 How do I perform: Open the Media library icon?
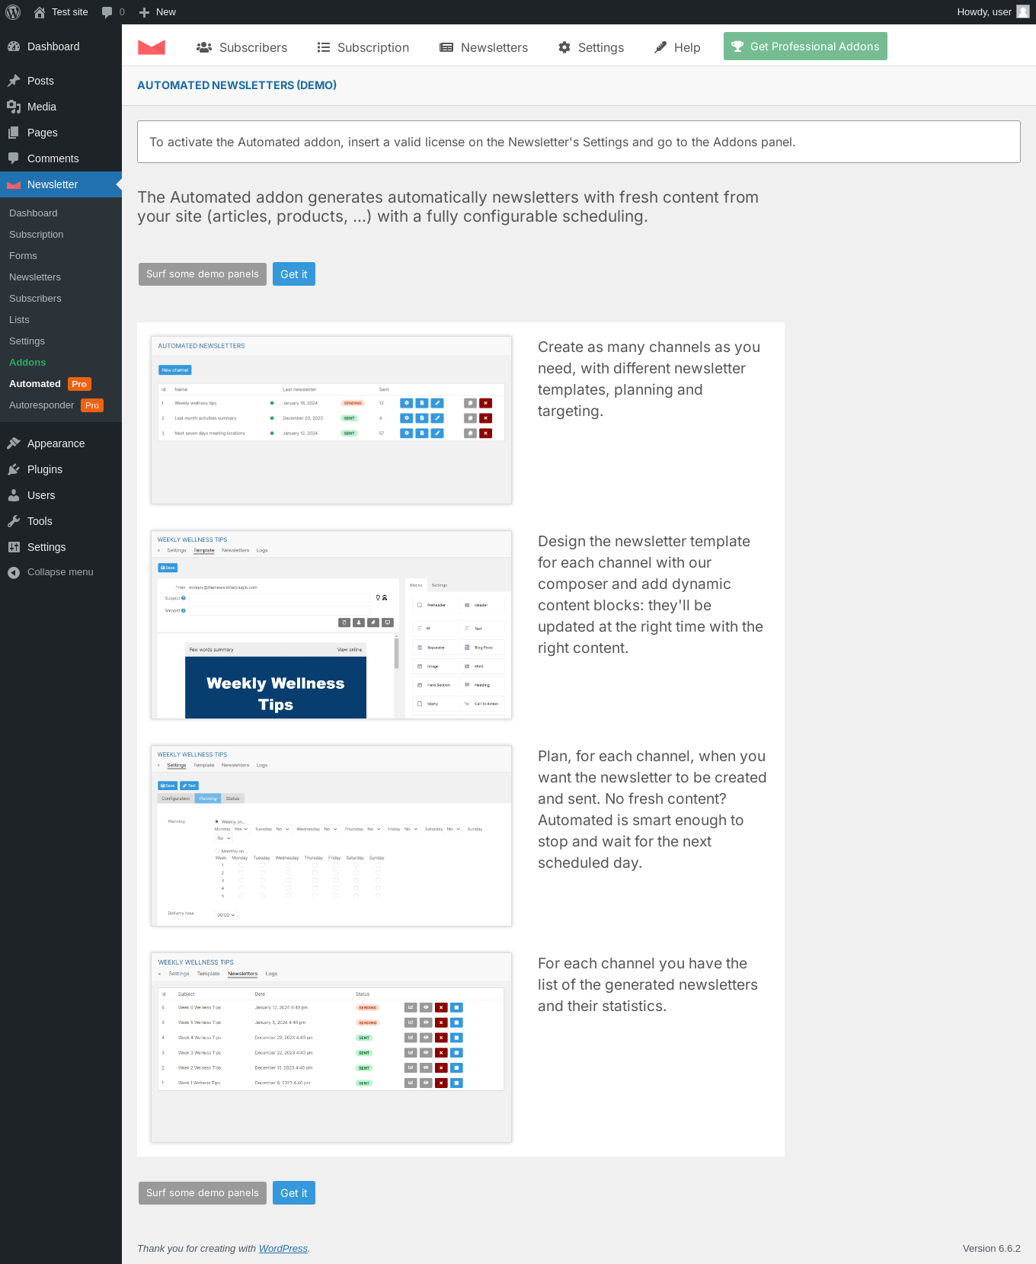click(x=14, y=107)
